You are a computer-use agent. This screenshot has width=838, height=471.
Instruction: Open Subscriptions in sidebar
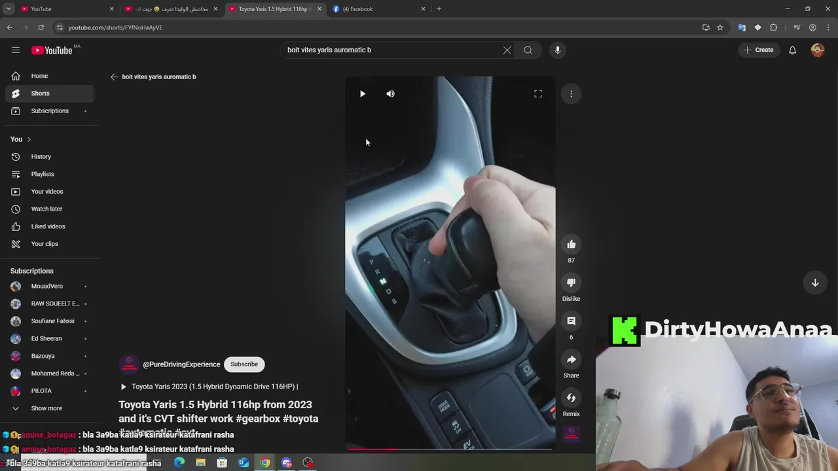point(50,111)
